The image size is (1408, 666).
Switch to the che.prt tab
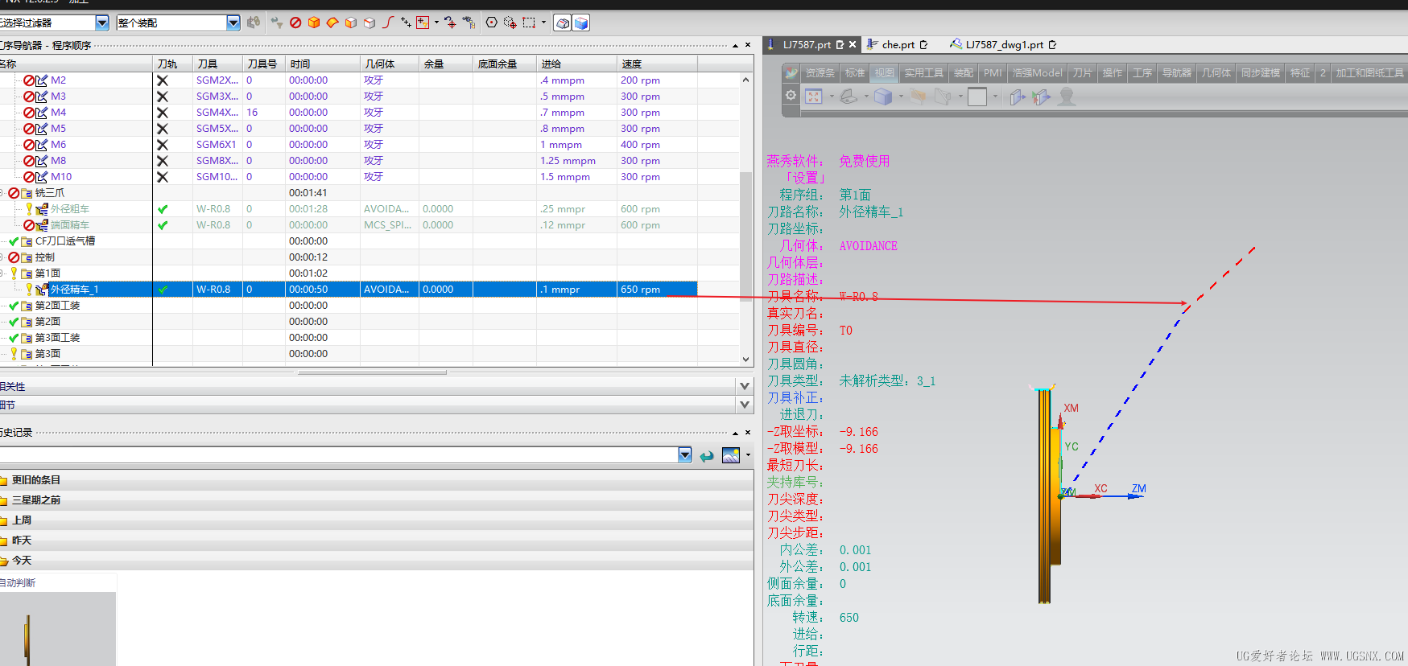pos(898,45)
